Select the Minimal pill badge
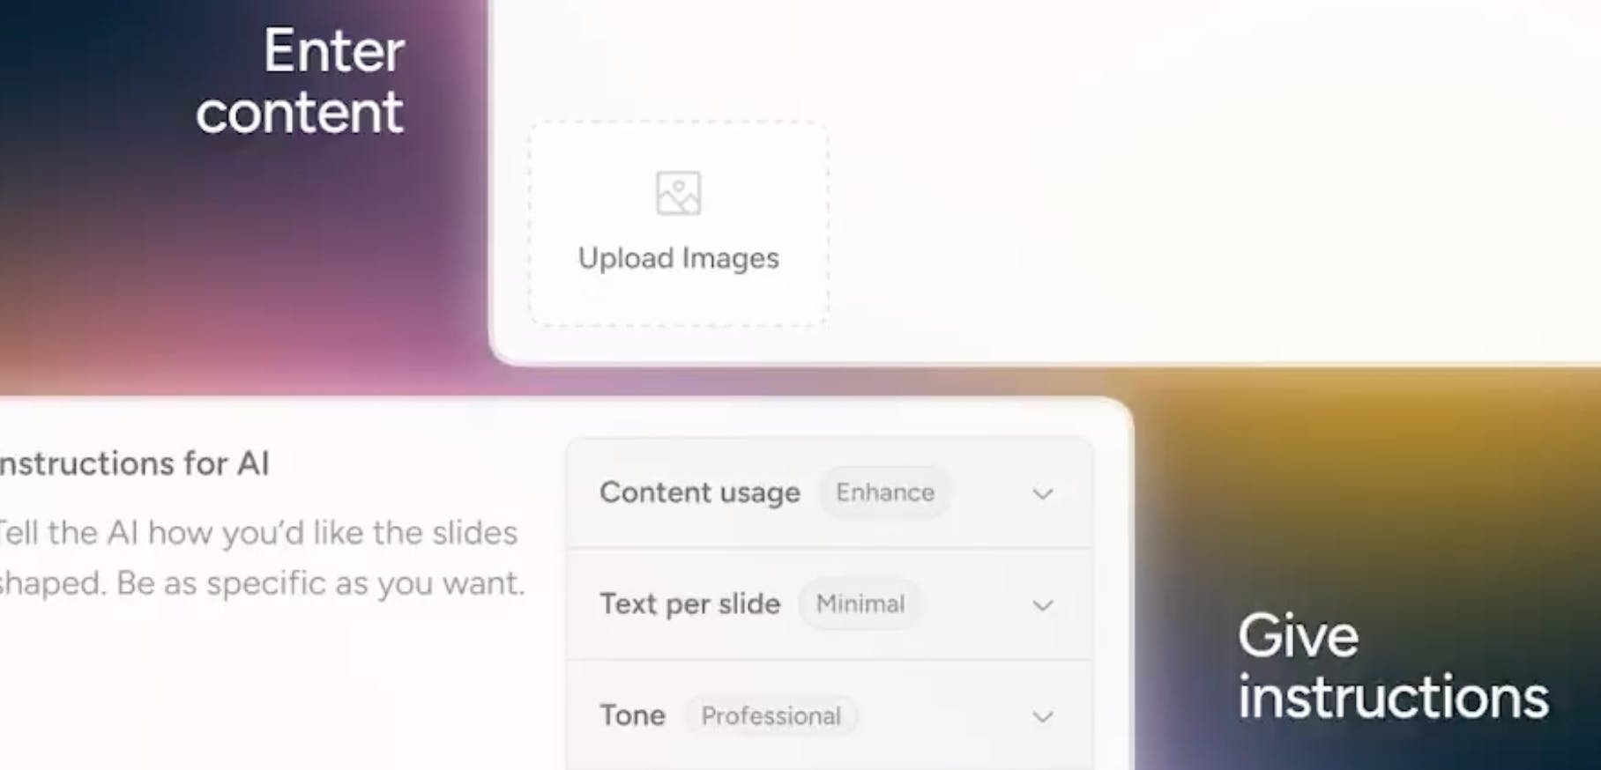 pyautogui.click(x=860, y=604)
